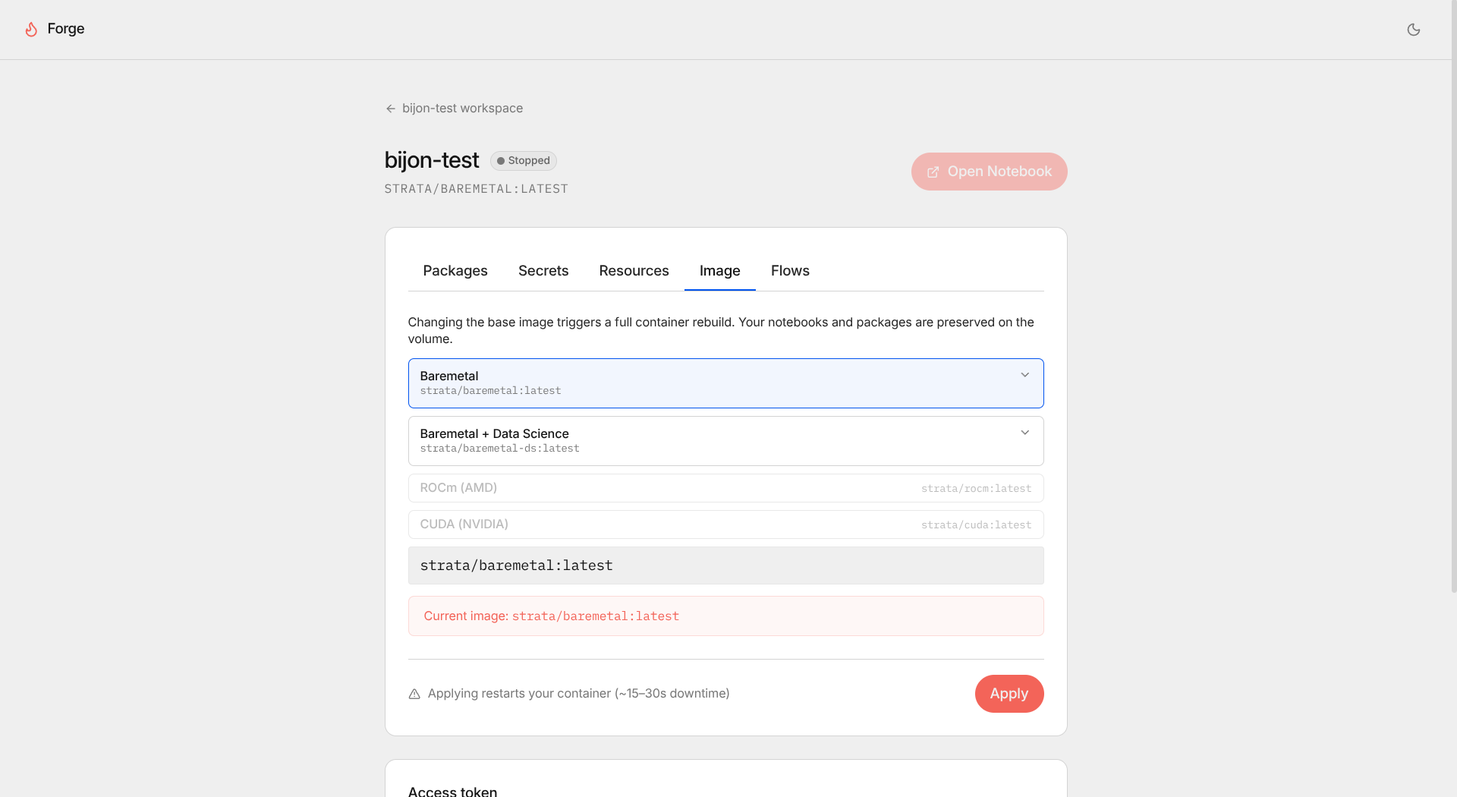Toggle dark mode with the moon icon

[1414, 30]
